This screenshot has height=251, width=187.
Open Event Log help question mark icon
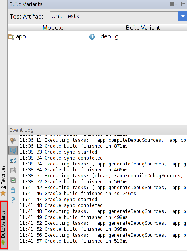13,200
